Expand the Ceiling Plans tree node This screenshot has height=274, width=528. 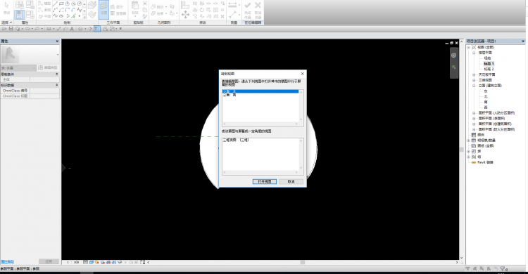[474, 74]
